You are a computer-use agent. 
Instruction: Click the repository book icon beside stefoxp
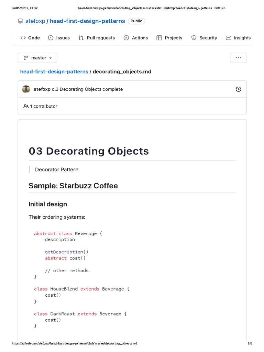pyautogui.click(x=20, y=21)
